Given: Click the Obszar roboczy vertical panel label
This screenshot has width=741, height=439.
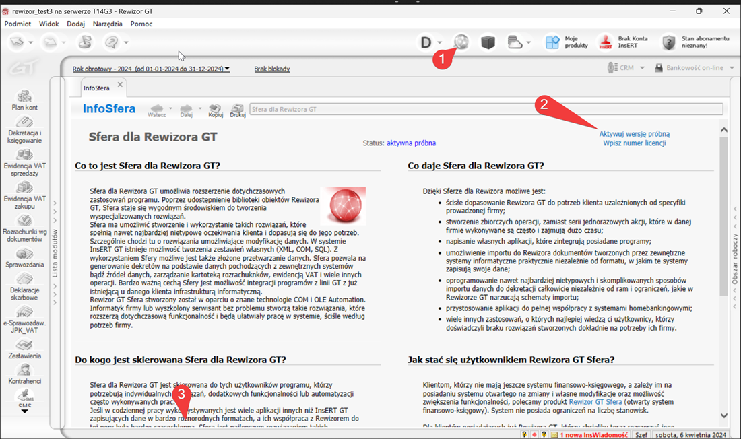Looking at the screenshot, I should coord(735,259).
